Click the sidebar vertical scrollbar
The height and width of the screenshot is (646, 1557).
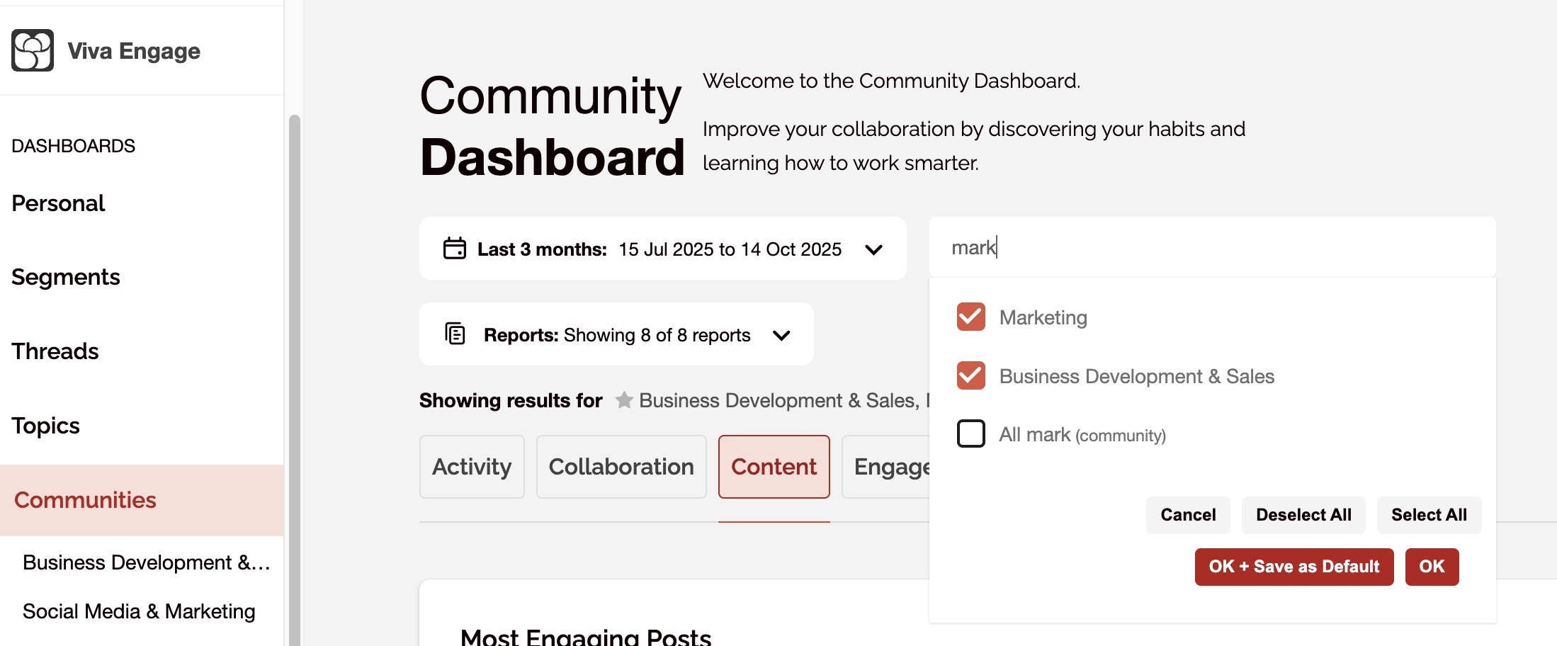[x=295, y=380]
